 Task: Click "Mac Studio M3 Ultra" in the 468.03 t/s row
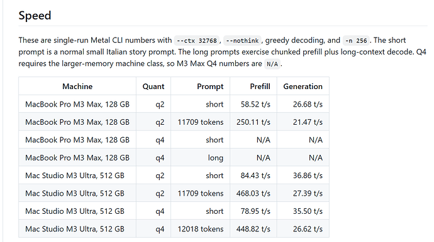[60, 193]
